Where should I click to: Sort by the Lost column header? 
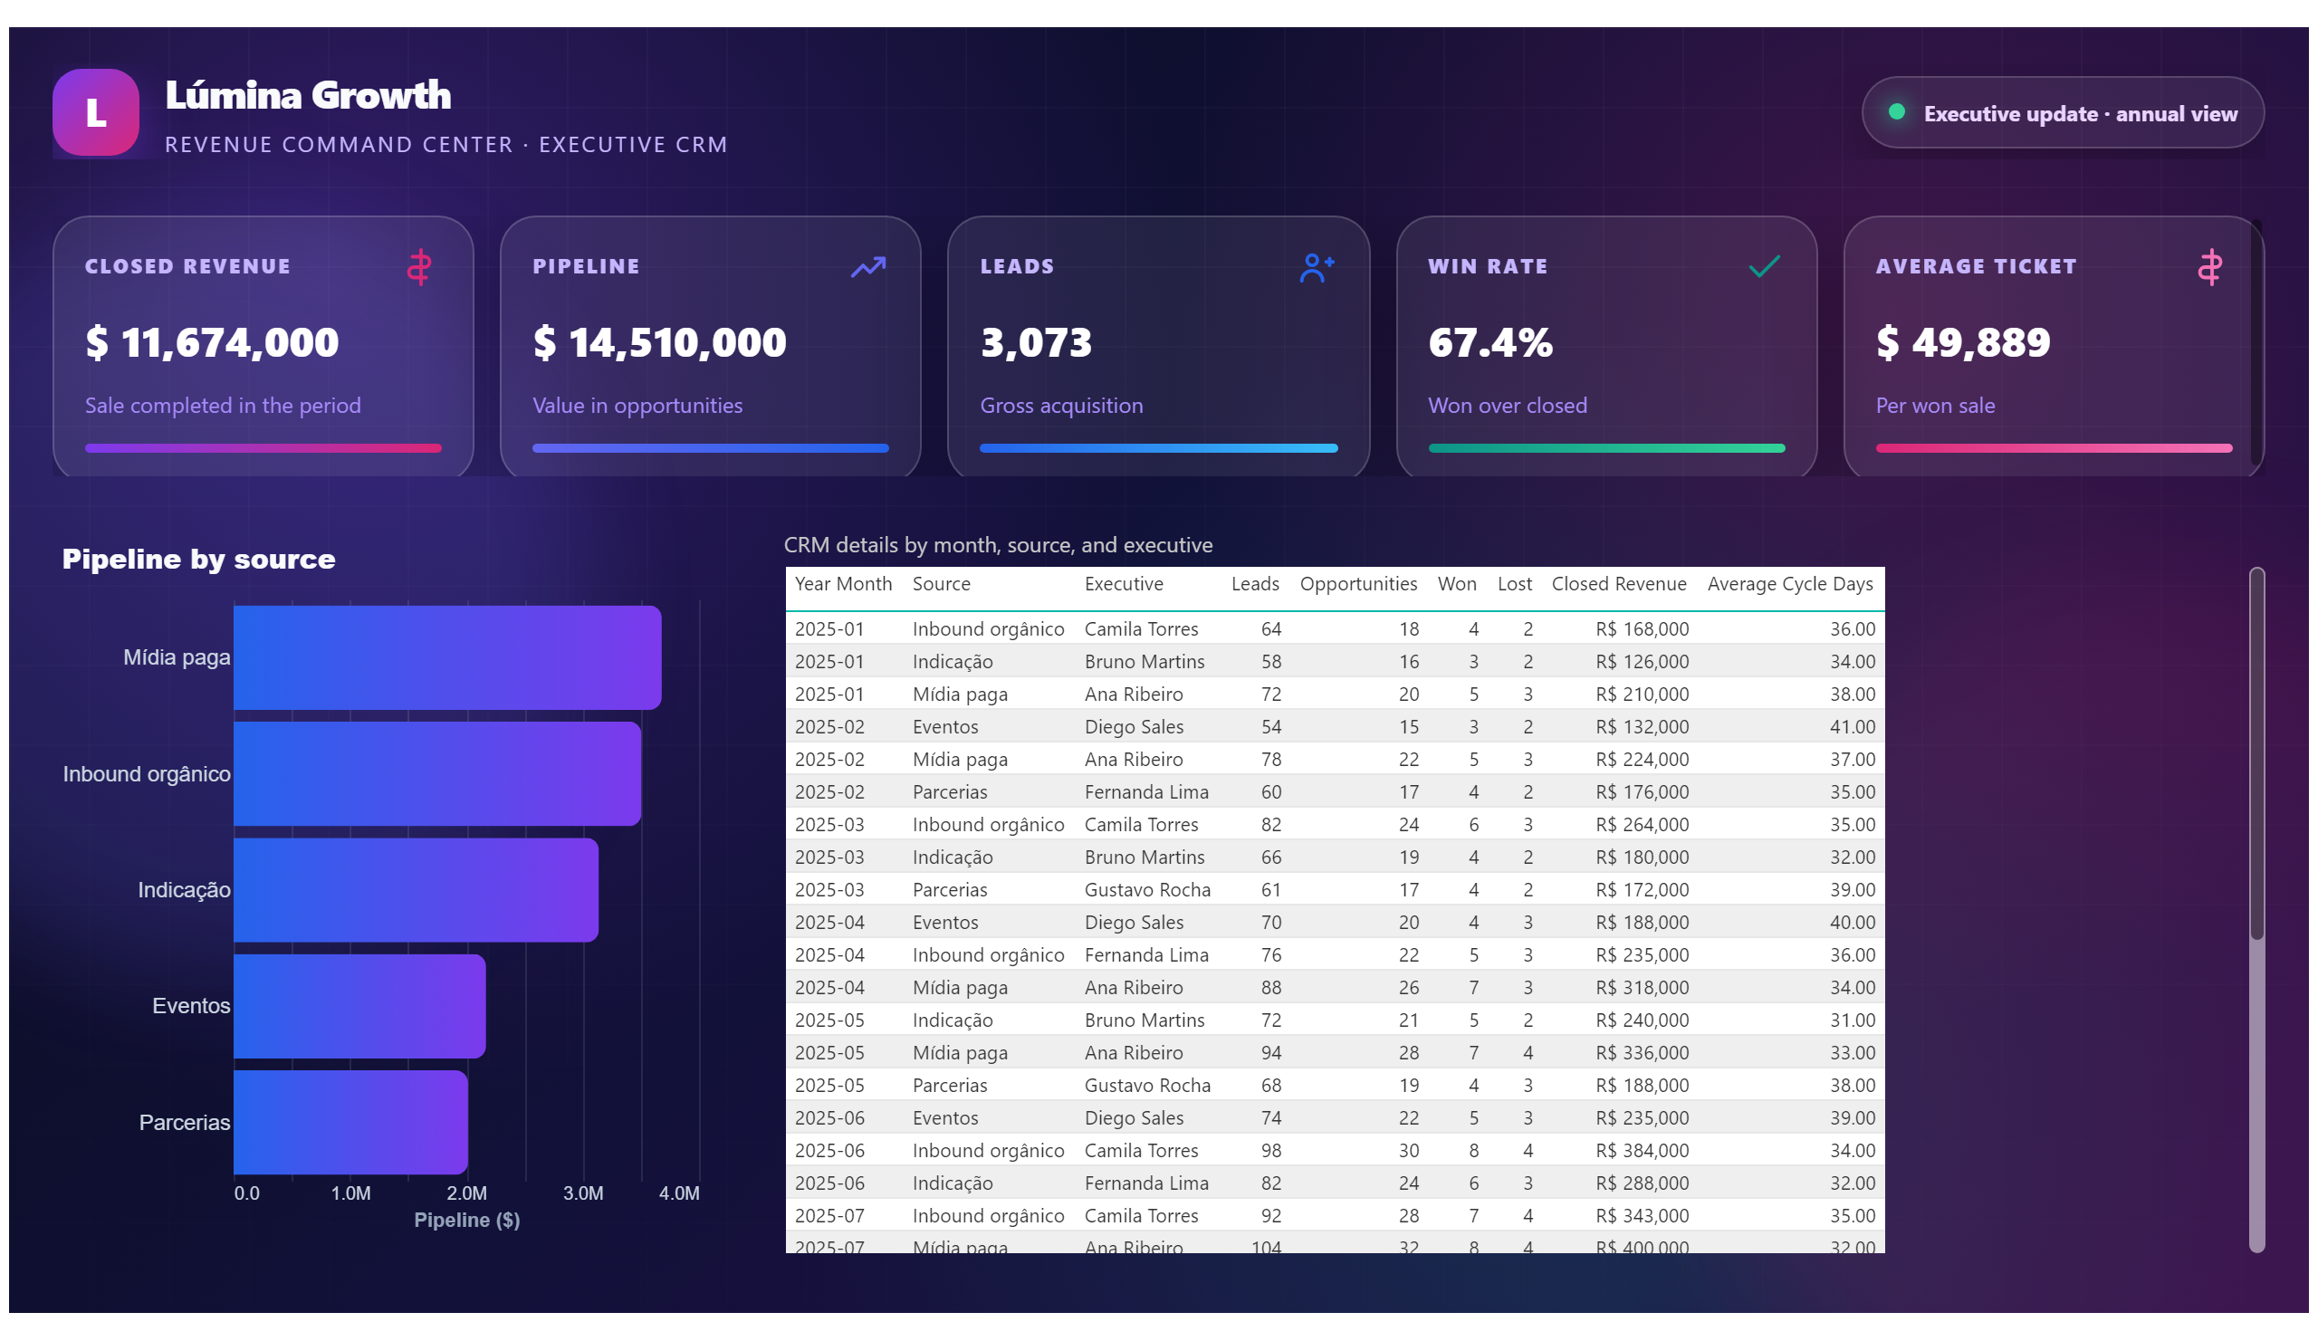(1514, 584)
